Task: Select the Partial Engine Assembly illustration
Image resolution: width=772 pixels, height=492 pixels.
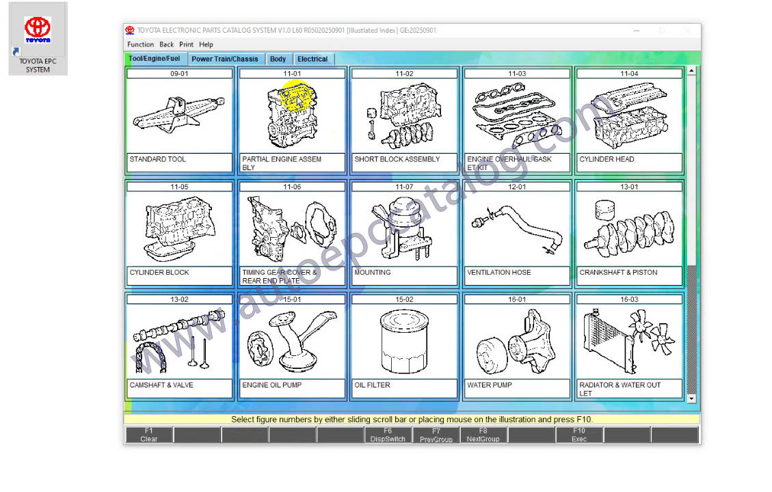Action: 292,115
